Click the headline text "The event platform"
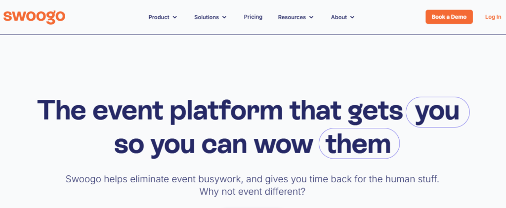506x208 pixels. 164,112
